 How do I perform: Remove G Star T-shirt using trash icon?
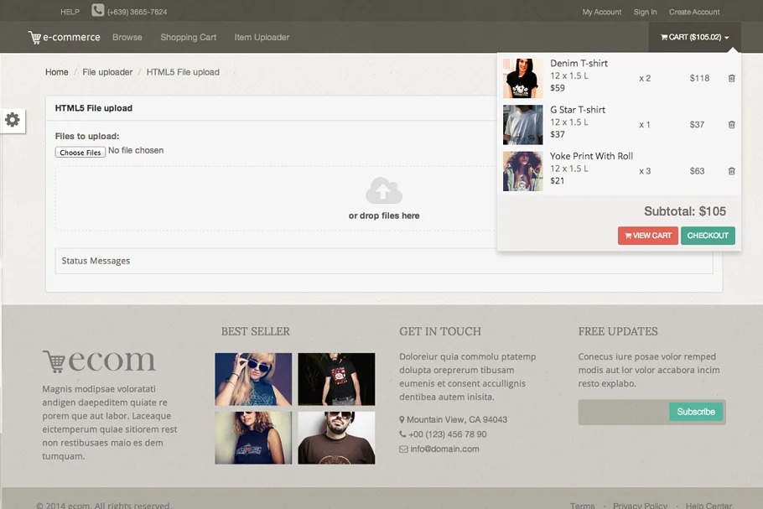click(731, 125)
